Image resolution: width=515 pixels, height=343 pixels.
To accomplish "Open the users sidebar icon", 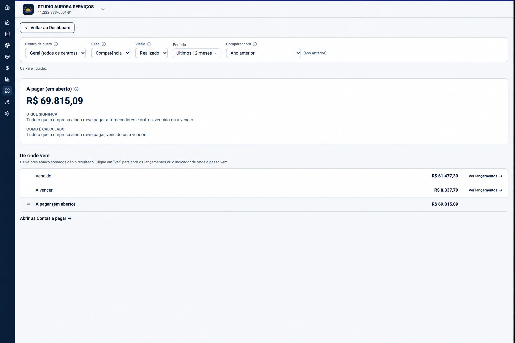I will coord(7,102).
